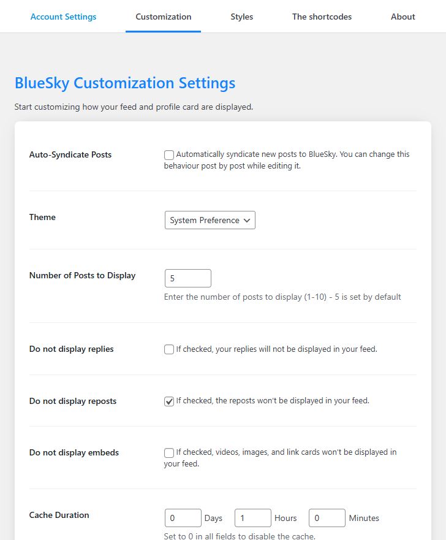
Task: Open the About tab
Action: point(403,17)
